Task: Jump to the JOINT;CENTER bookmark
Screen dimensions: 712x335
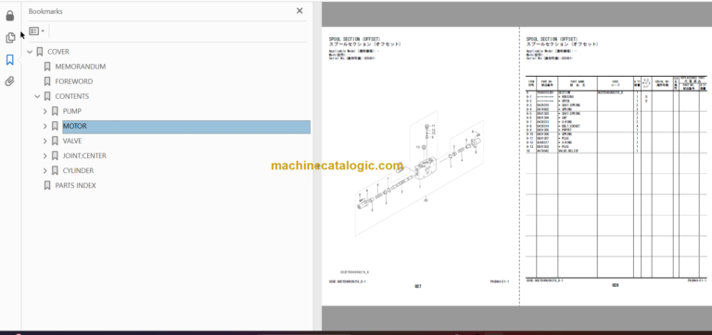Action: click(84, 156)
